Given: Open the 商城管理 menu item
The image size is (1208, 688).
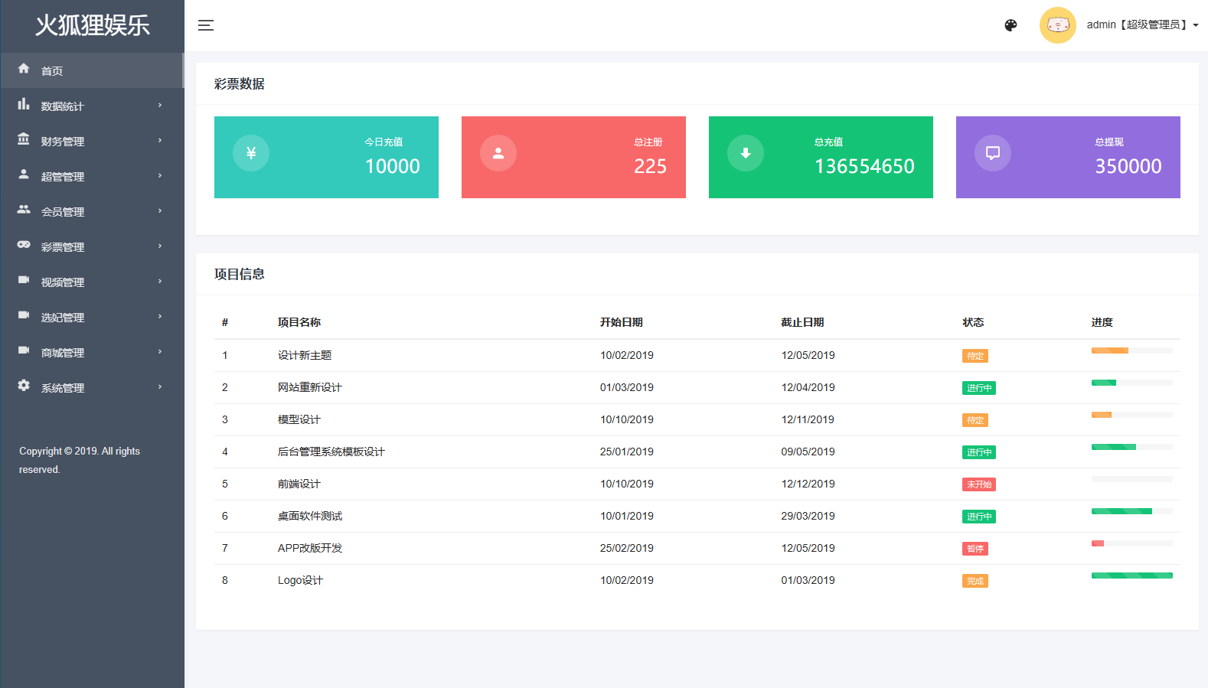Looking at the screenshot, I should point(92,352).
